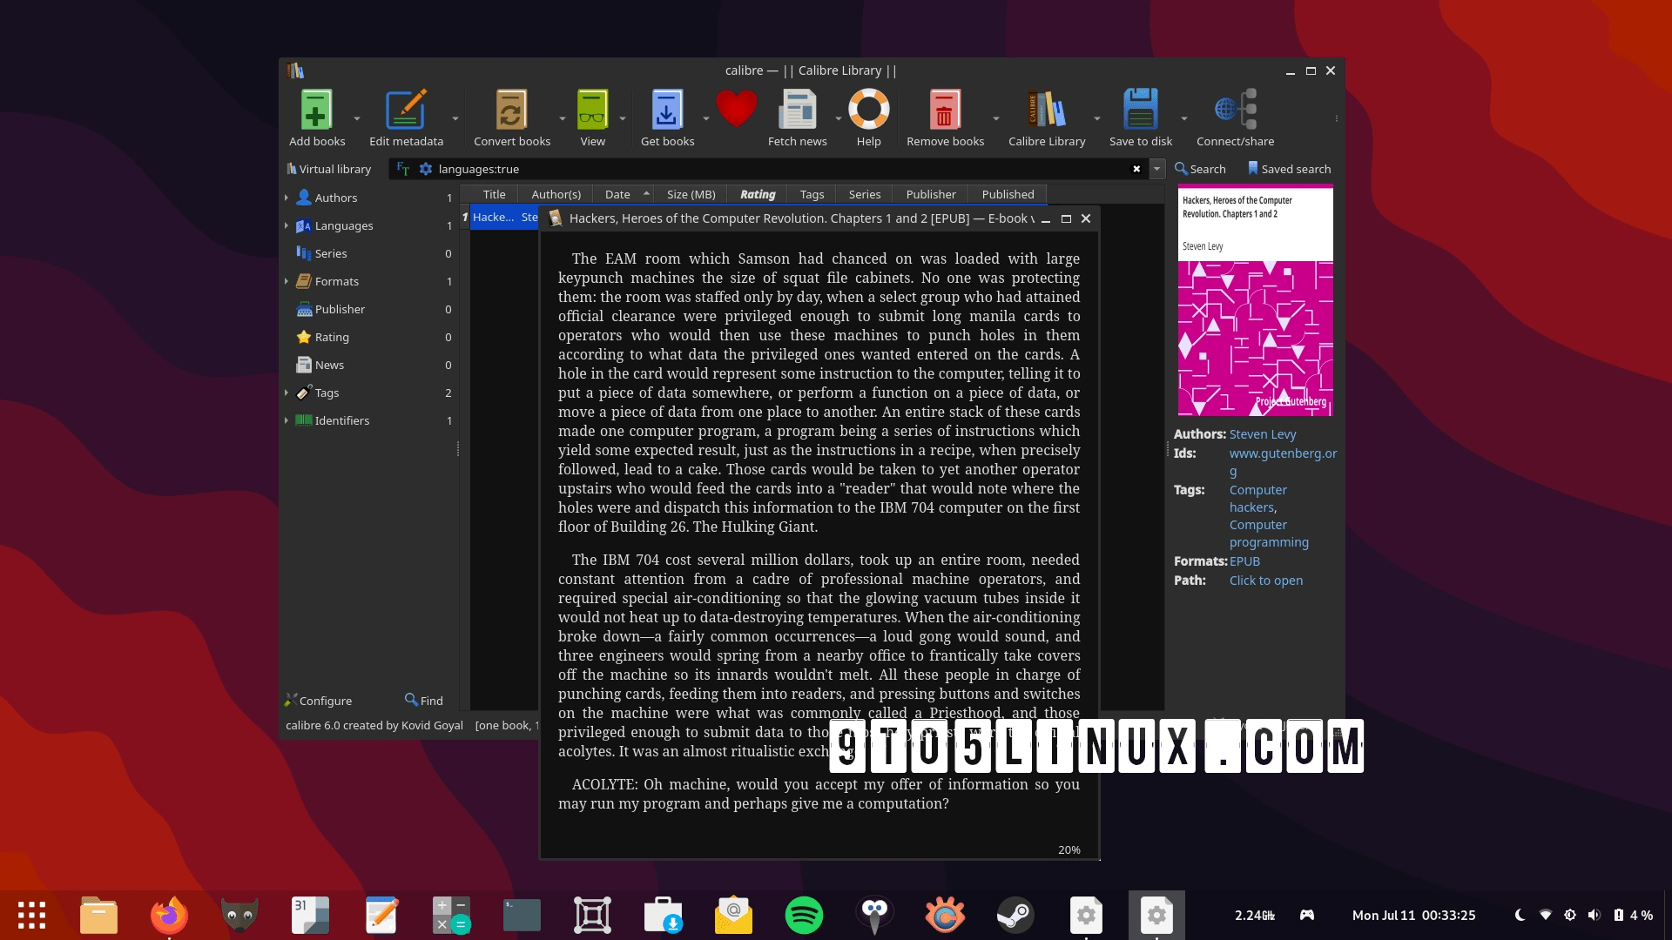
Task: Click the Add books toolbar icon
Action: (317, 111)
